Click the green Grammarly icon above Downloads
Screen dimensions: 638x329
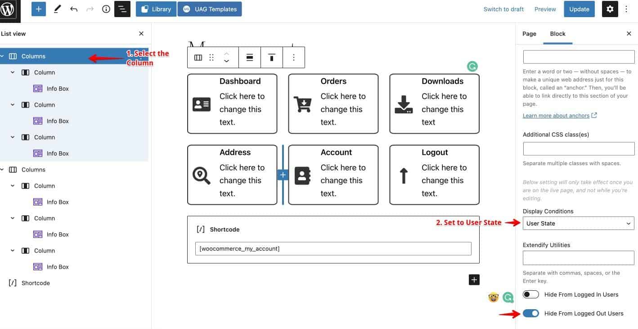tap(472, 67)
